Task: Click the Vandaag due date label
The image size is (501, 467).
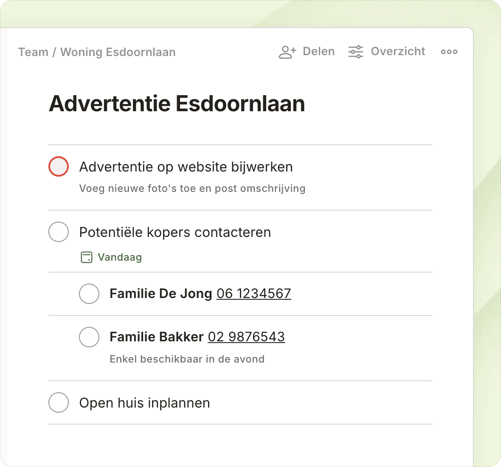Action: point(120,257)
